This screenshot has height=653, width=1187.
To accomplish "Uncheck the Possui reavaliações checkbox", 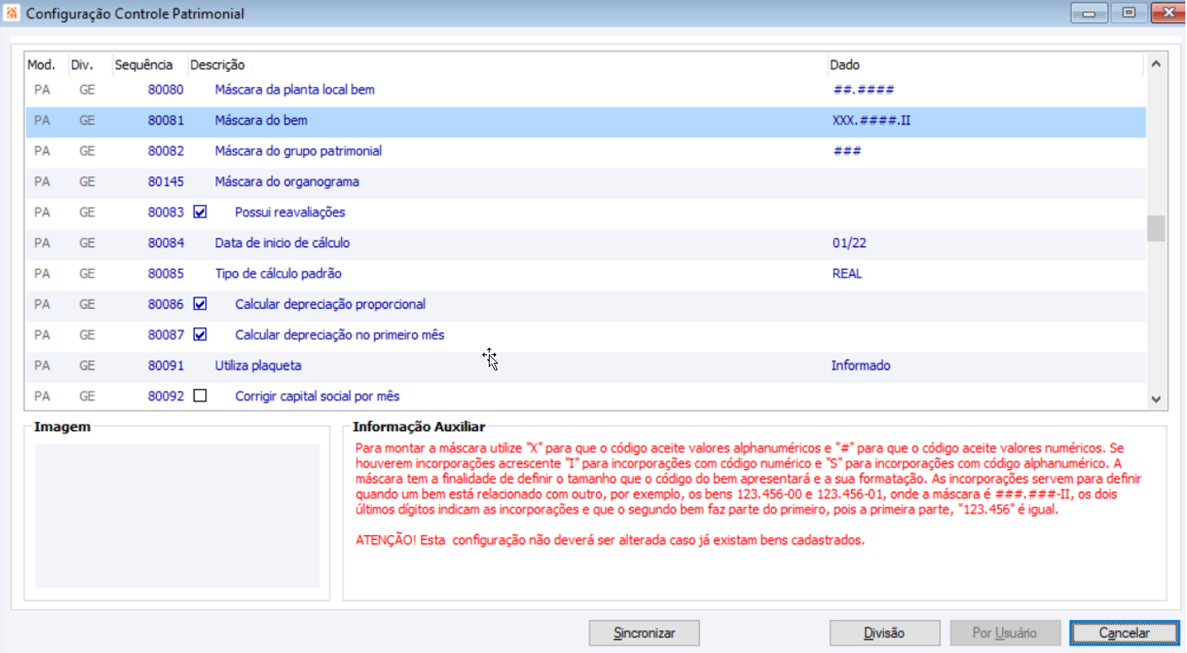I will point(200,212).
